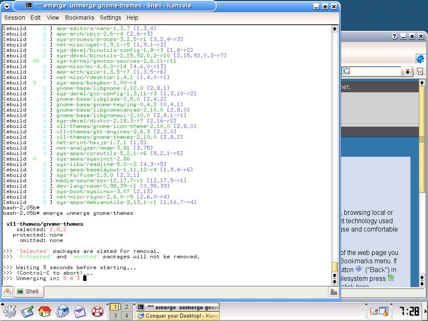Open the Help Center lifebuoy icon
Viewport: 428px width, 321px height.
[x=97, y=311]
